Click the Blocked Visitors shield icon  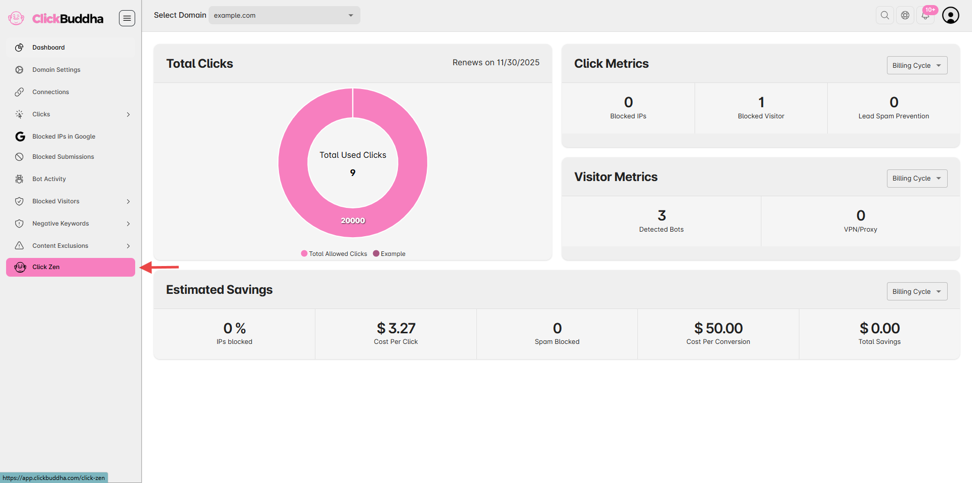click(19, 201)
